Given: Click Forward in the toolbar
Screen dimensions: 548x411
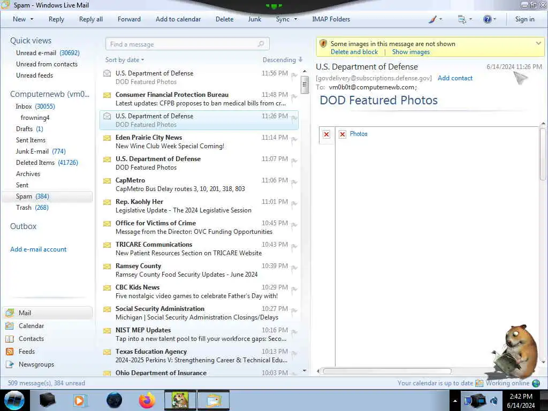Looking at the screenshot, I should point(129,19).
